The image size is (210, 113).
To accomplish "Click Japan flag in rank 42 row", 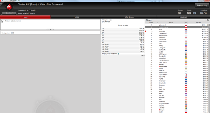I will [x=186, y=110].
